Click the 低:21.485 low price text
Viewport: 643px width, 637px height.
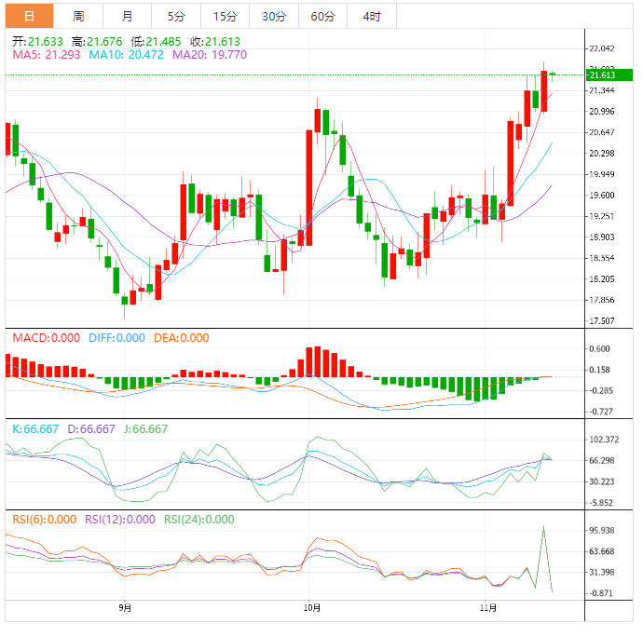tap(156, 41)
